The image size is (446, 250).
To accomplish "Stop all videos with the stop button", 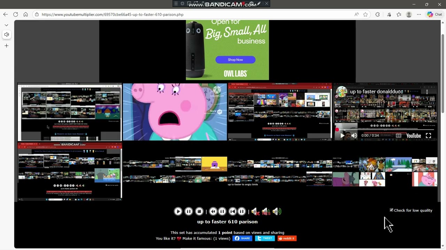I will 199,211.
